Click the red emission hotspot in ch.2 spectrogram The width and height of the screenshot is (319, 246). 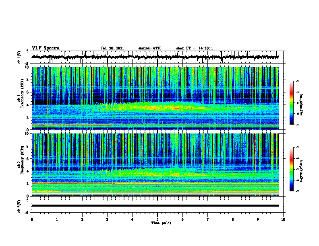pyautogui.click(x=177, y=175)
